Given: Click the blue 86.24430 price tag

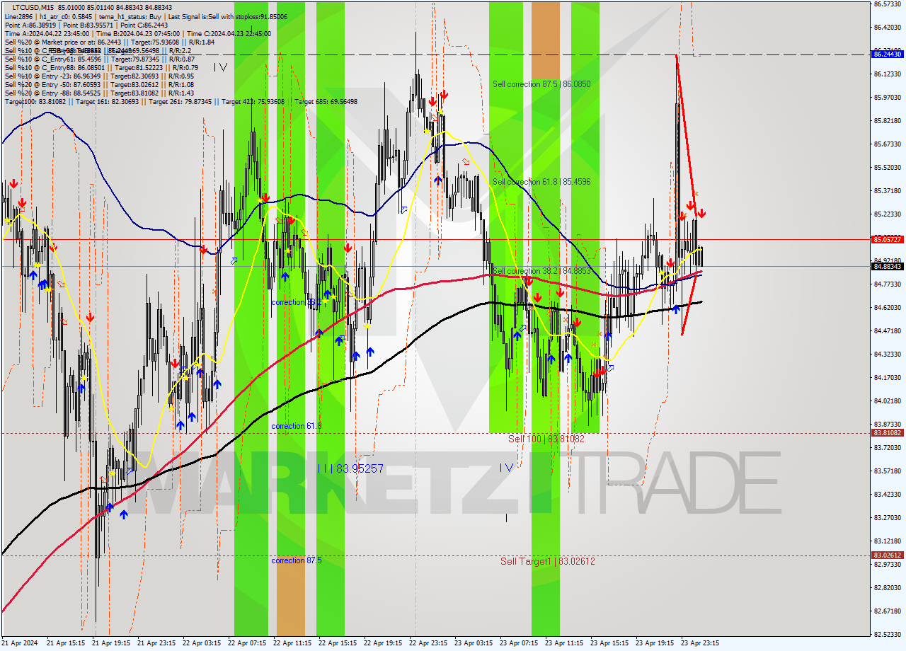Looking at the screenshot, I should pos(887,54).
